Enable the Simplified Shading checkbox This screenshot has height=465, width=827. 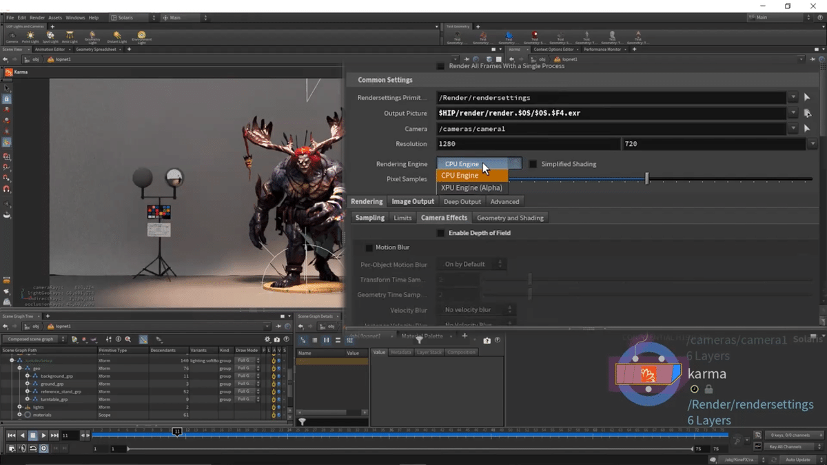(533, 164)
